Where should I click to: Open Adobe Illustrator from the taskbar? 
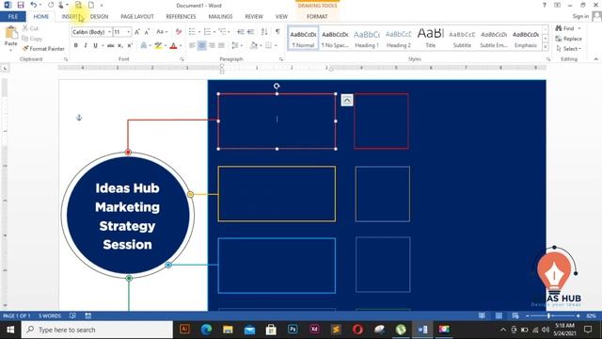coord(184,330)
